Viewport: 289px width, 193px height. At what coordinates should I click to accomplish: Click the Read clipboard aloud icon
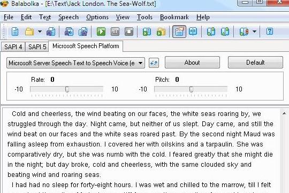click(x=147, y=32)
